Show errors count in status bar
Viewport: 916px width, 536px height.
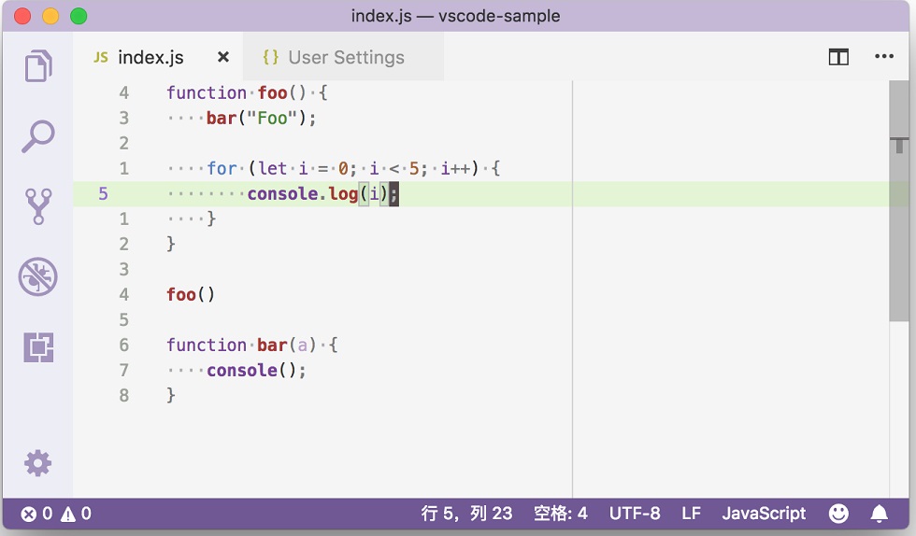click(x=36, y=514)
